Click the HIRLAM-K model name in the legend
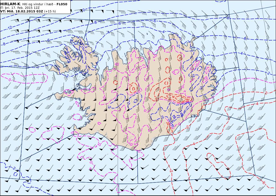276x196 pixels. (x=10, y=4)
